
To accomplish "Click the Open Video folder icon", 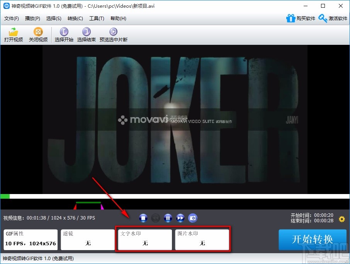I will click(x=14, y=32).
